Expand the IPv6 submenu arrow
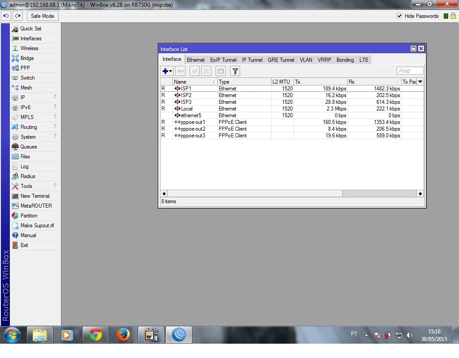The width and height of the screenshot is (459, 358). click(56, 107)
